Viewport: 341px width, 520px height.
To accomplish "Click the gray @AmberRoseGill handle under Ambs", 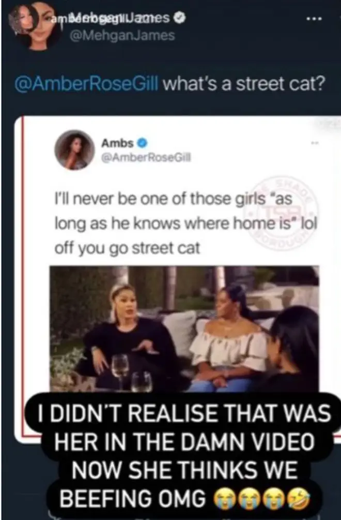I will (x=146, y=158).
